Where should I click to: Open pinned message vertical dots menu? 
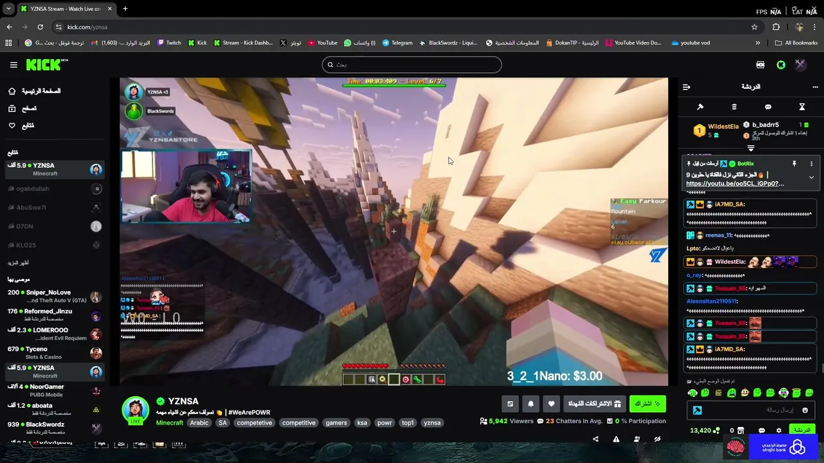tap(811, 164)
